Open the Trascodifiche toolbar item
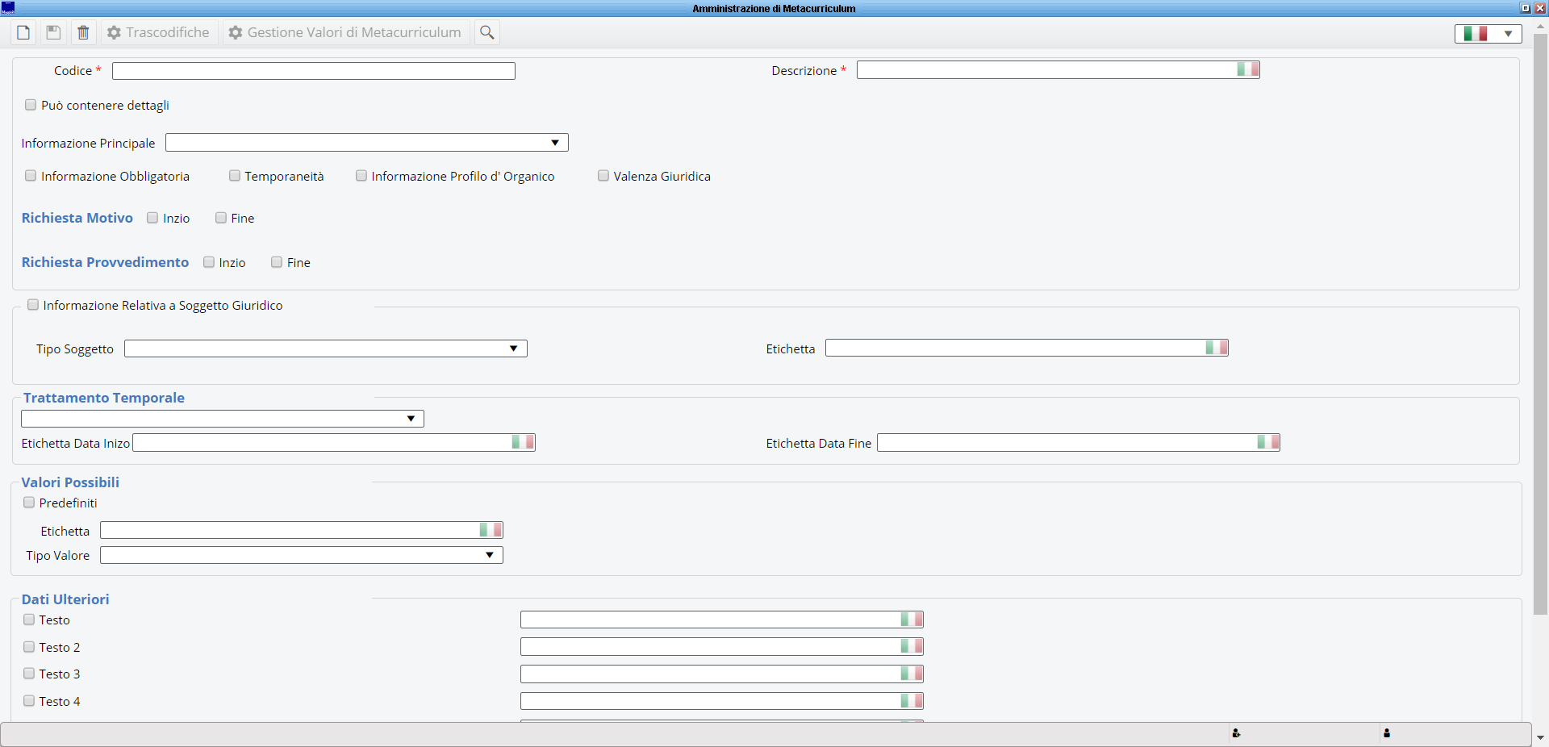This screenshot has height=747, width=1549. [159, 32]
